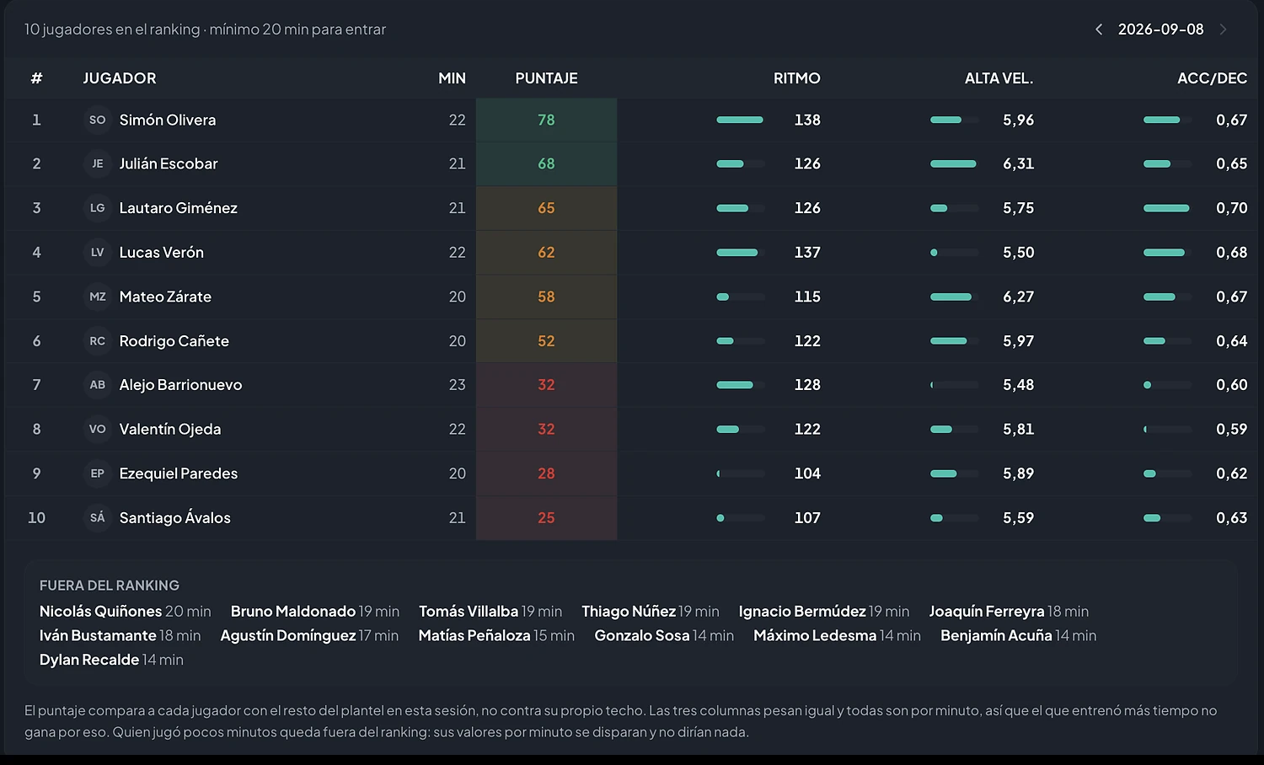The image size is (1264, 765).
Task: Click Nicolás Quiñones in Fuera del ranking
Action: tap(100, 612)
